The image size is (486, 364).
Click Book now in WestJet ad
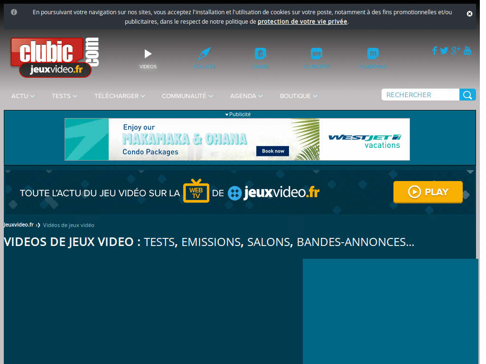(273, 151)
